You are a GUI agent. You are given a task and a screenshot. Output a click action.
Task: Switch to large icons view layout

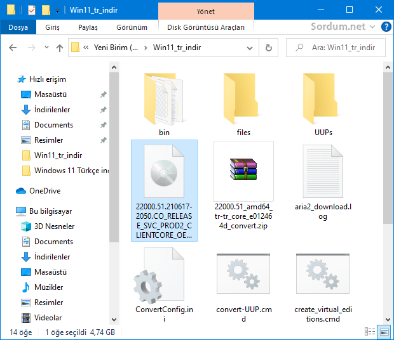click(384, 332)
